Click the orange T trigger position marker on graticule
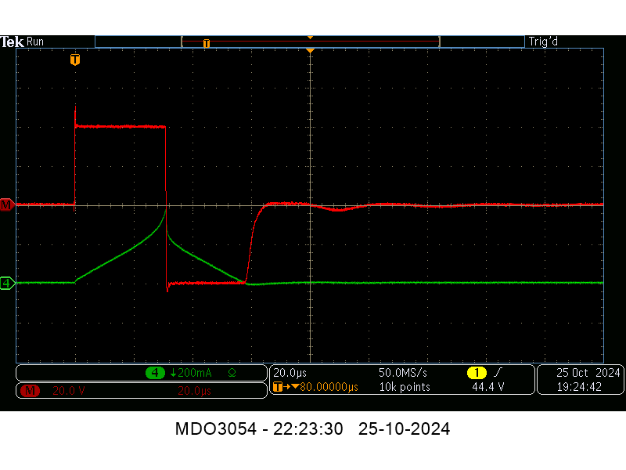This screenshot has height=470, width=626. (74, 60)
